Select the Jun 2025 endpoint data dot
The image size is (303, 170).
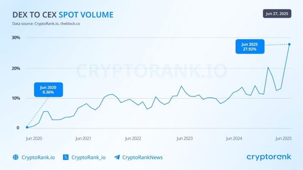tap(289, 44)
